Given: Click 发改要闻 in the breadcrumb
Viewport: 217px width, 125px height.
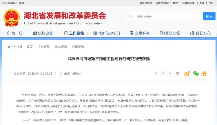Looking at the screenshot, I should click(78, 47).
